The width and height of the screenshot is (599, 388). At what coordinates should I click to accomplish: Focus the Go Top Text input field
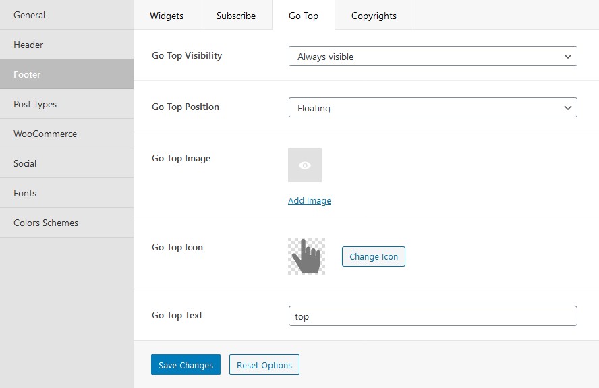coord(433,316)
